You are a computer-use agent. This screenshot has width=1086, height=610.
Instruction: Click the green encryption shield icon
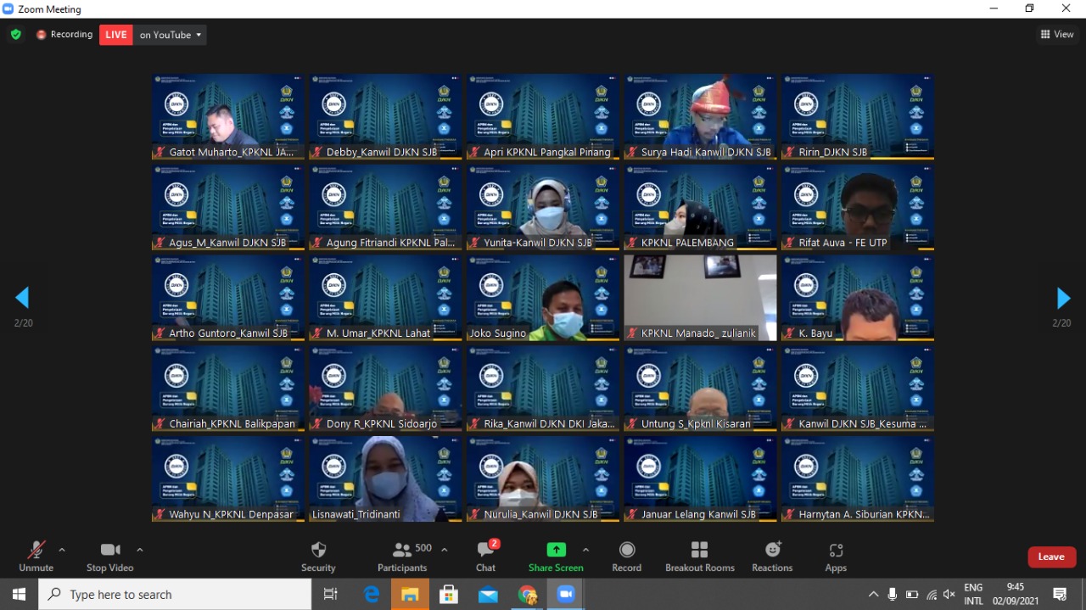(15, 35)
